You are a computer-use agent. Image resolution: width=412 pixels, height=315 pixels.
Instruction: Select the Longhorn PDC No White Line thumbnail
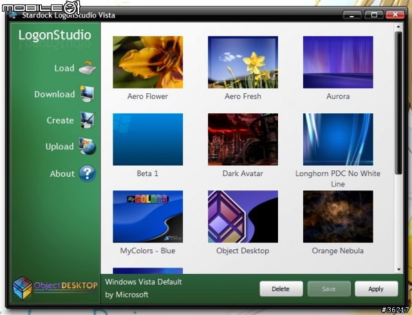pos(338,139)
